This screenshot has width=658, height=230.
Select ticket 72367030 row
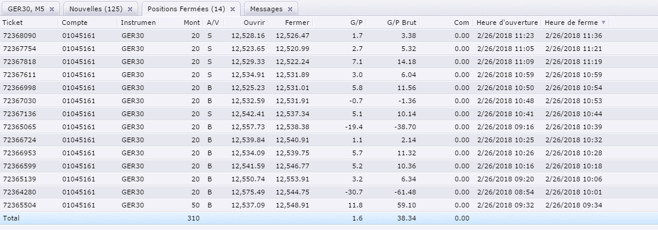329,101
